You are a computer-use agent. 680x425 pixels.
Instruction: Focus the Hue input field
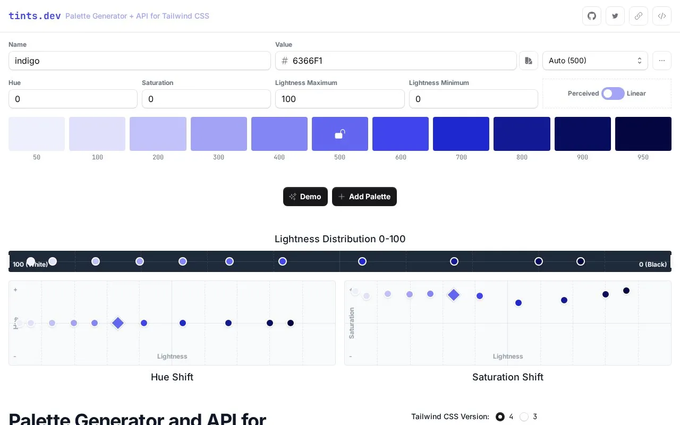(73, 99)
